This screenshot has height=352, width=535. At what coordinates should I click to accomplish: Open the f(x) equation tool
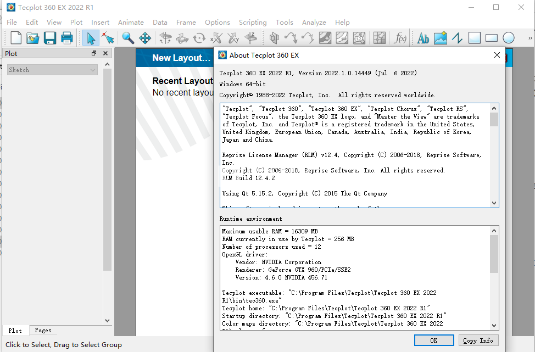pos(400,38)
